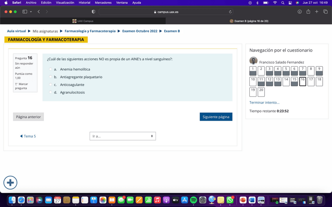
Task: Open the Marcadores menu
Action: [103, 3]
